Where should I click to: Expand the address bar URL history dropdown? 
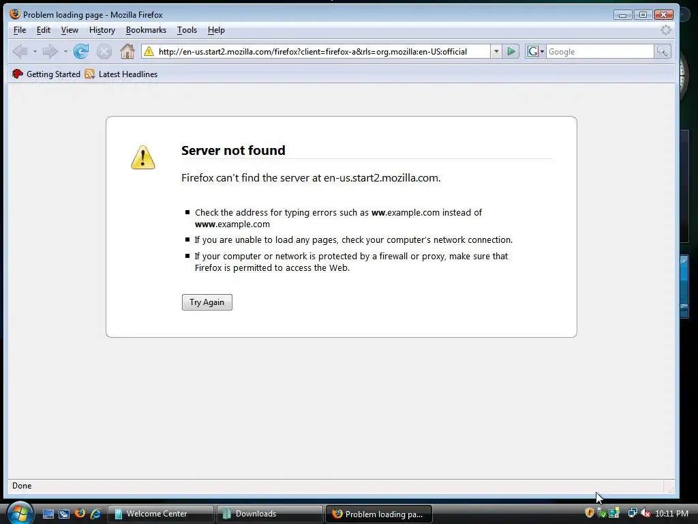click(496, 52)
